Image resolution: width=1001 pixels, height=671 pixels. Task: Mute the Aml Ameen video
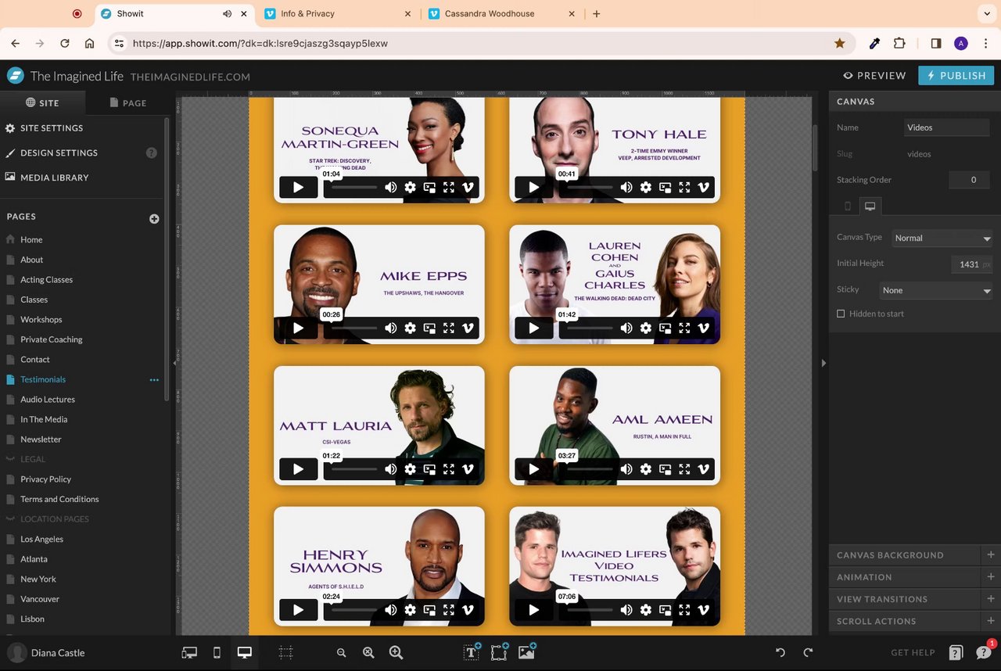[626, 469]
